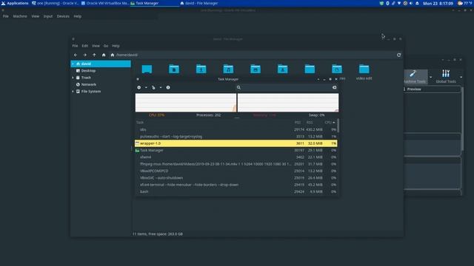
Task: Go forward in the File Manager
Action: [x=85, y=55]
